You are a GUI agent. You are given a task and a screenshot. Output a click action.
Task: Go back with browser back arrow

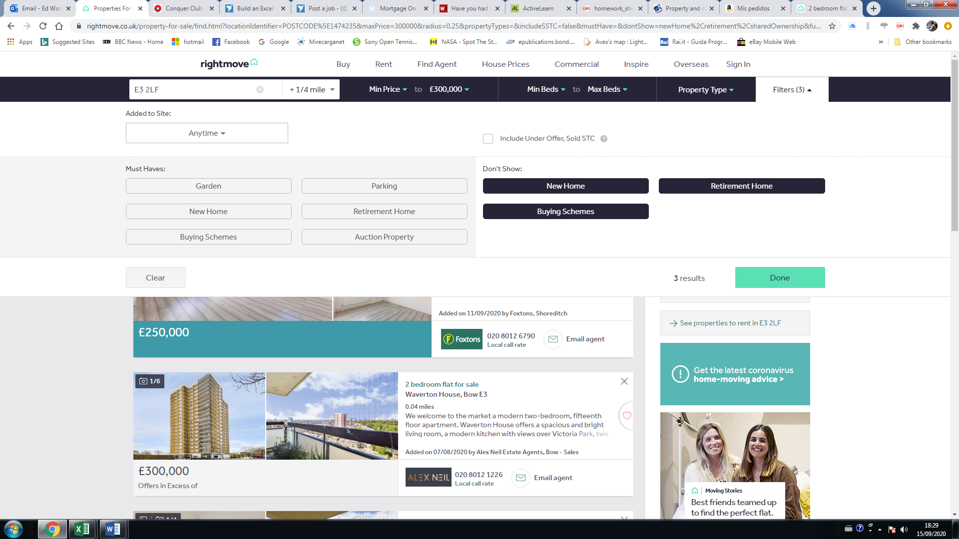pyautogui.click(x=10, y=26)
